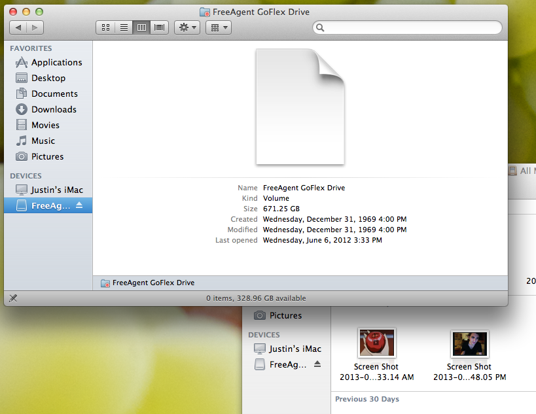Click the magnifying glass search icon
This screenshot has width=536, height=414.
click(320, 27)
